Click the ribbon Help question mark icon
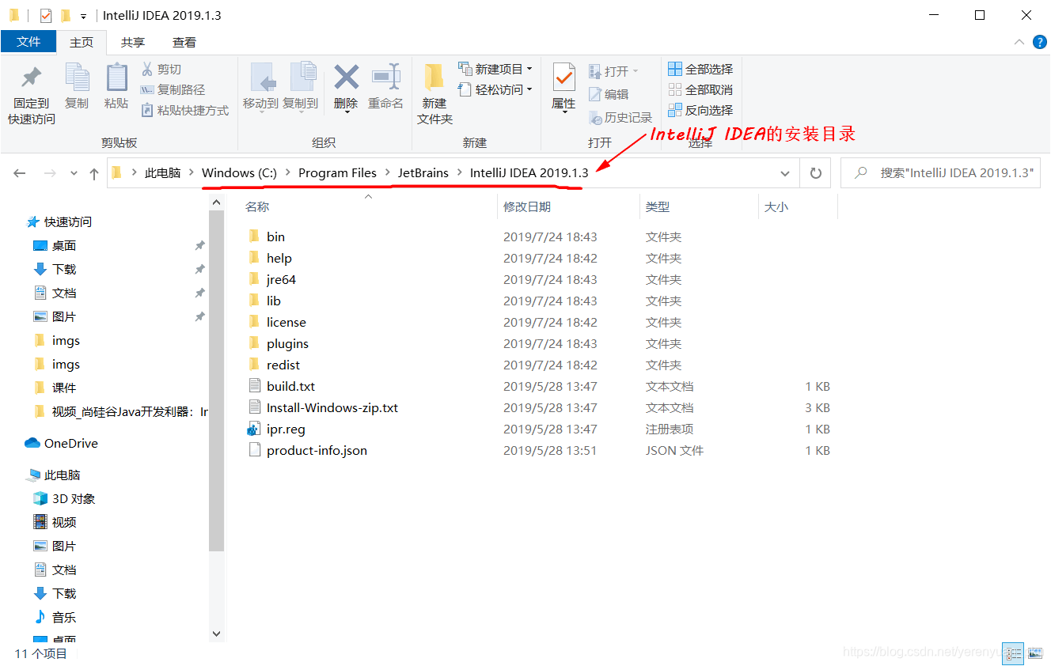Screen dimensions: 1051x666 click(x=1040, y=42)
